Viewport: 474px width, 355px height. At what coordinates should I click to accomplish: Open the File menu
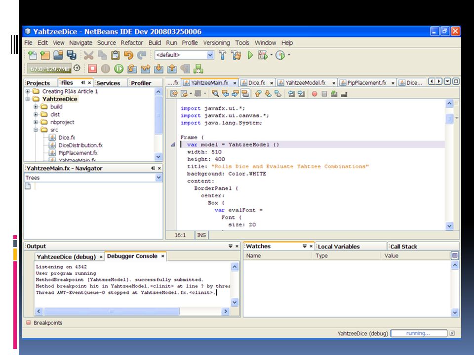28,43
